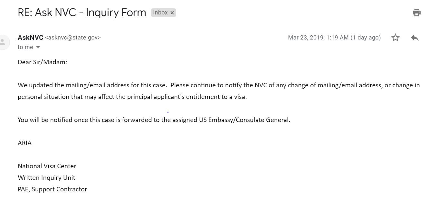Expand recipient details next to "to me"

(x=38, y=47)
